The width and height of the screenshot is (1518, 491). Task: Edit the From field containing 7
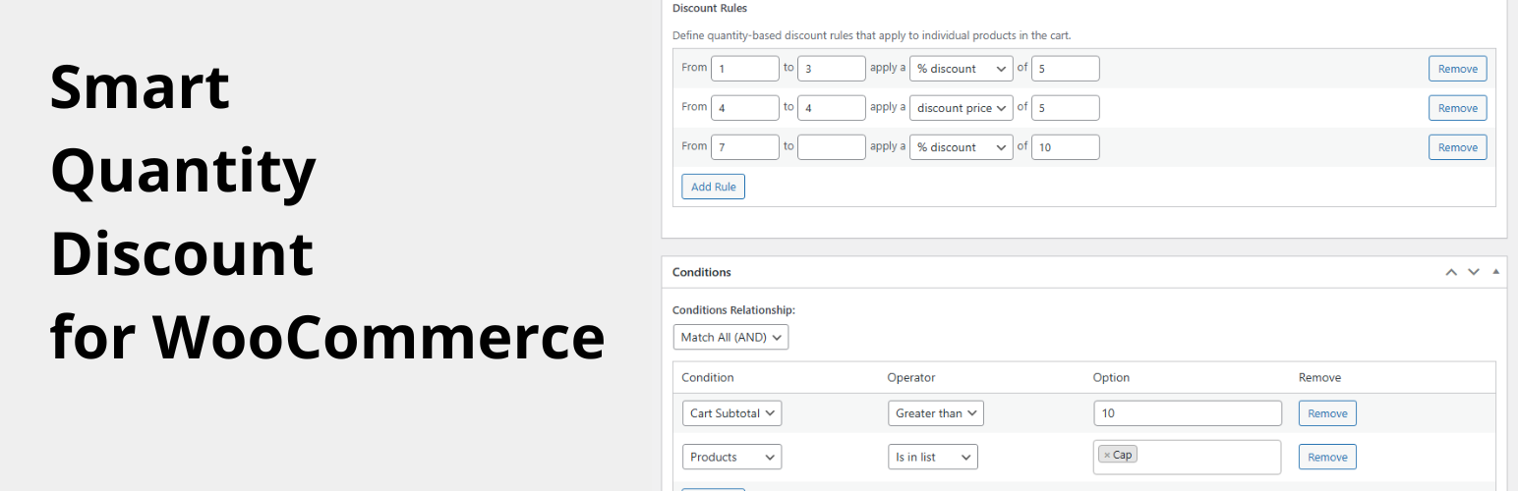[744, 147]
